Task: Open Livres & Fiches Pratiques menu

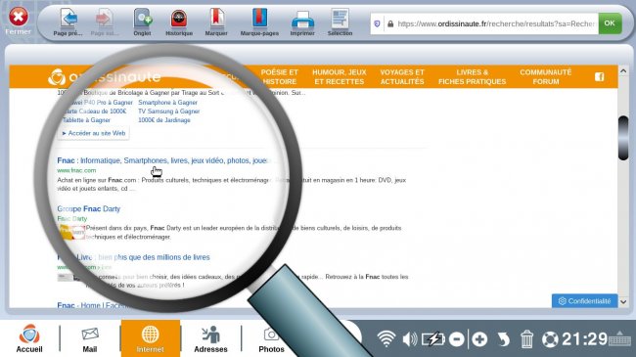Action: click(x=473, y=76)
